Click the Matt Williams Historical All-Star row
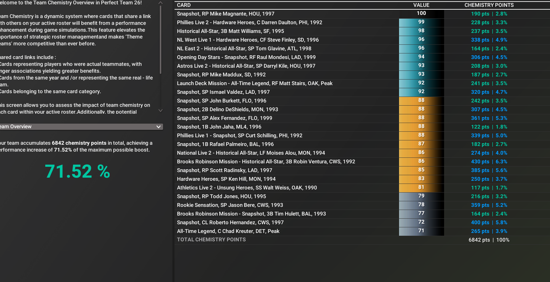Image resolution: width=550 pixels, height=282 pixels. tap(230, 31)
